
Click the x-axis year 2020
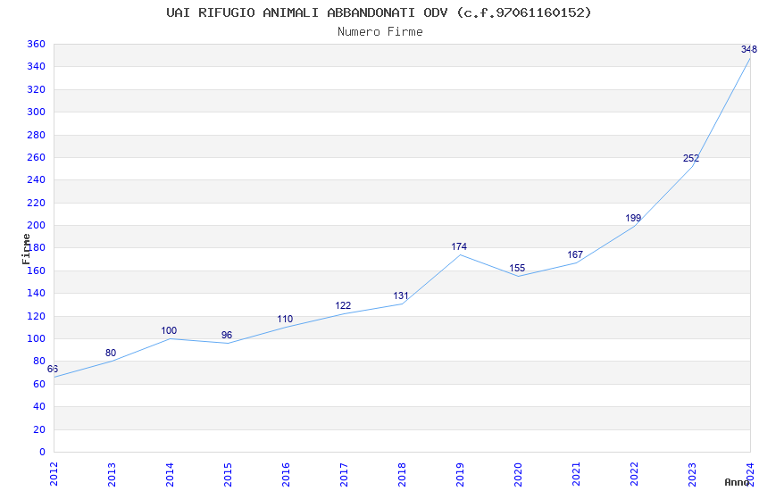tap(519, 474)
